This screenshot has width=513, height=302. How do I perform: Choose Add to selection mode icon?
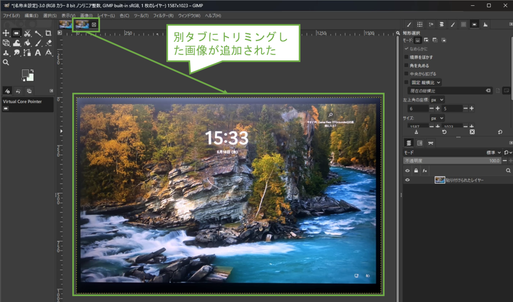[426, 40]
